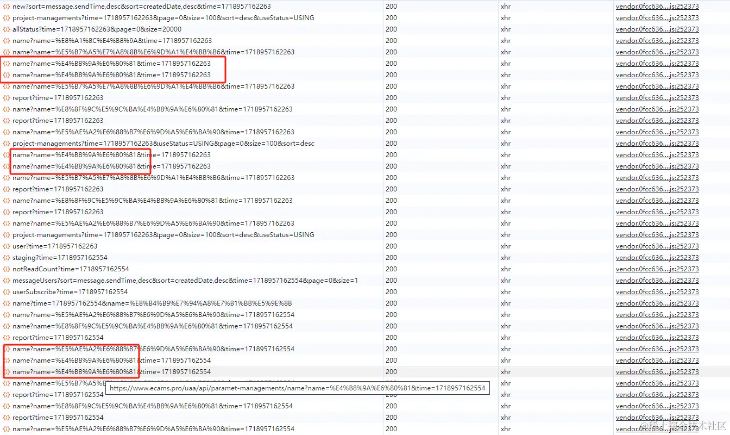This screenshot has width=730, height=435.
Task: Click the request icon beside allStatus?time=1718957162263
Action: tap(7, 29)
